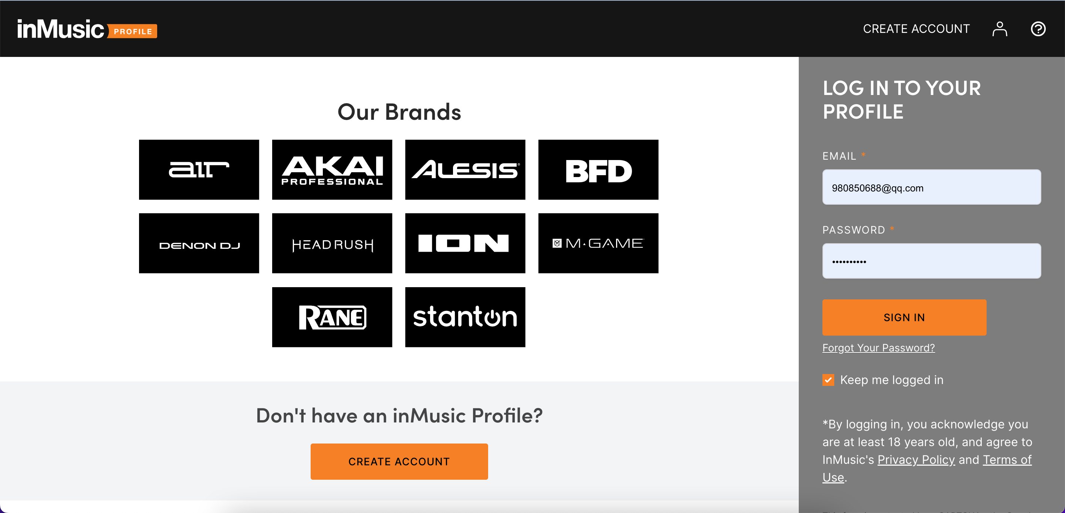Viewport: 1065px width, 513px height.
Task: Select the Denon DJ brand tile
Action: click(199, 243)
